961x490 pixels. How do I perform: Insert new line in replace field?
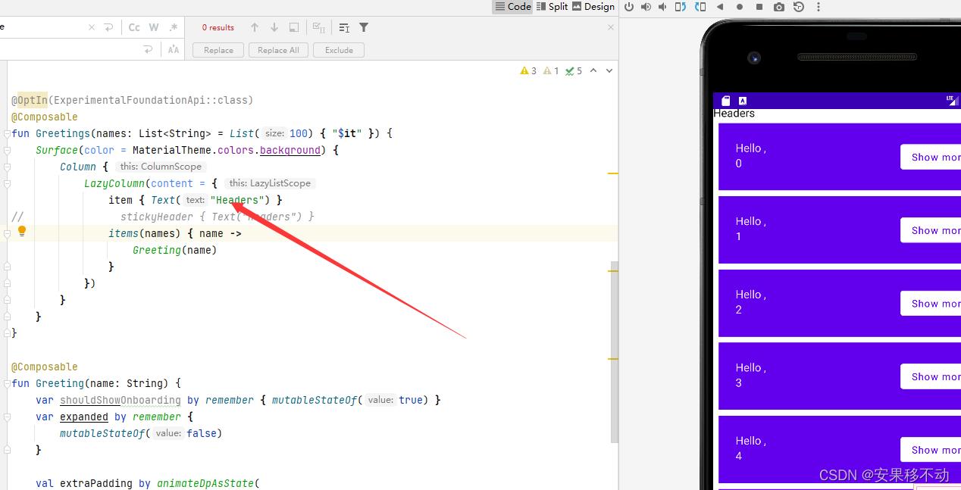[148, 50]
